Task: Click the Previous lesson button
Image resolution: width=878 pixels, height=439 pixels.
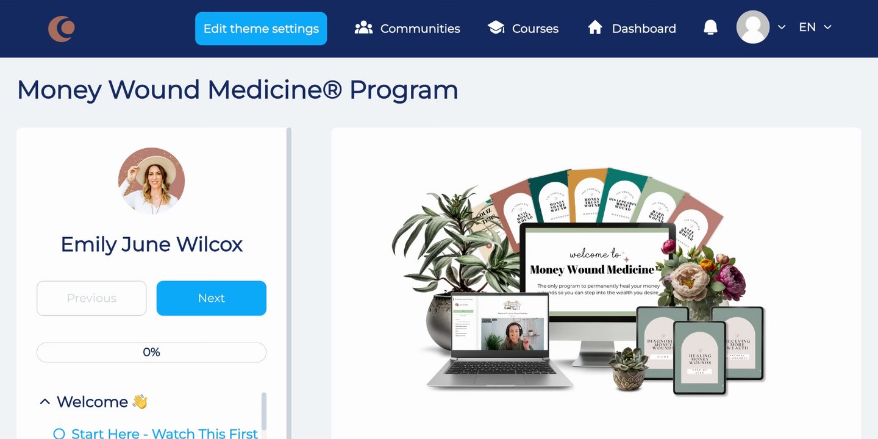Action: [x=91, y=298]
